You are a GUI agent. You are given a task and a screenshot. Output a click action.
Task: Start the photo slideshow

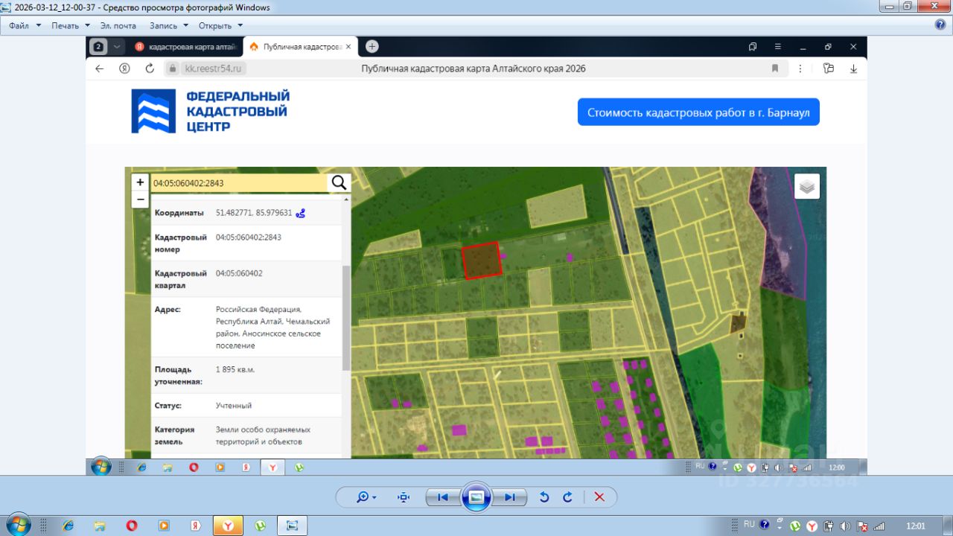pyautogui.click(x=476, y=497)
